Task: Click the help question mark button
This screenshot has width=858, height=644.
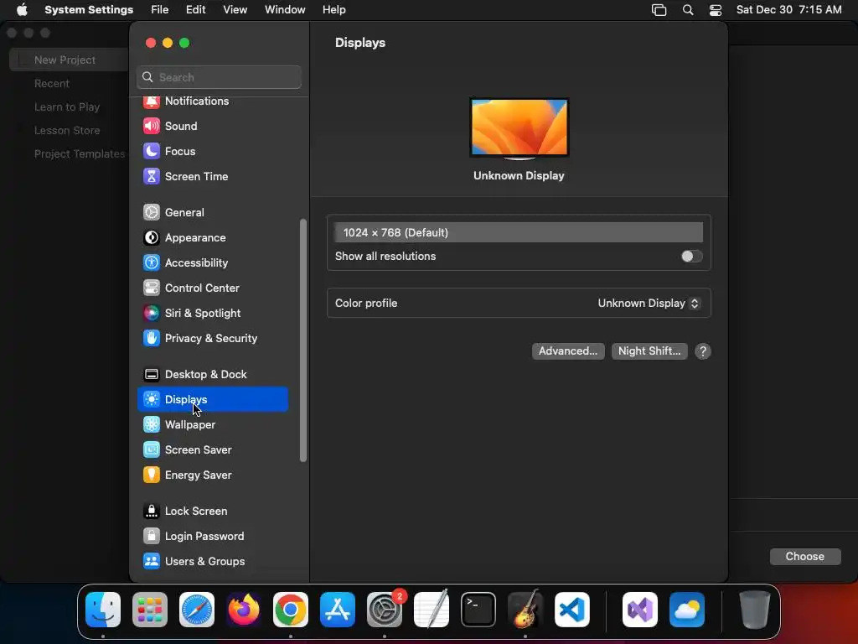Action: click(703, 351)
